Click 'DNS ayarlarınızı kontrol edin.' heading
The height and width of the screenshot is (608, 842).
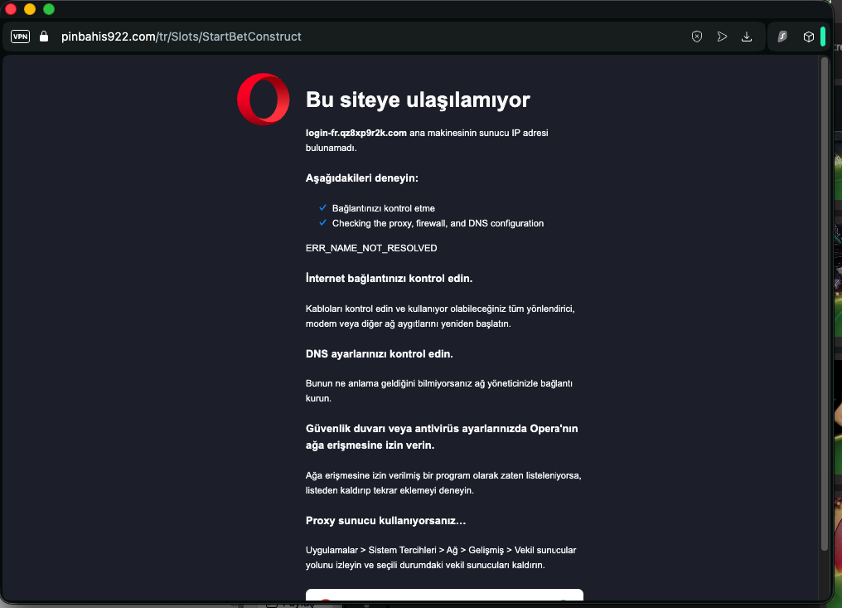tap(379, 353)
